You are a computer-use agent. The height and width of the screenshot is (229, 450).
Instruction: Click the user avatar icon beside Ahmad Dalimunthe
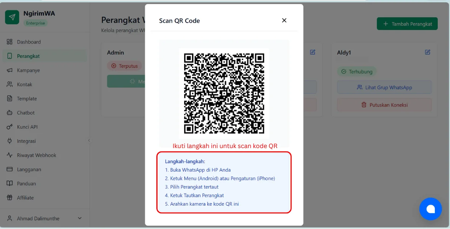[x=10, y=218]
